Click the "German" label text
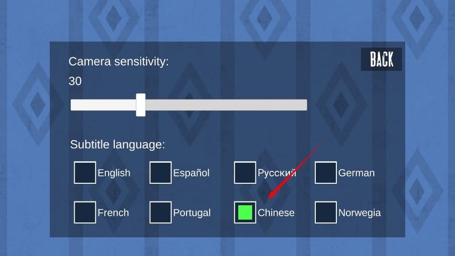 point(356,173)
